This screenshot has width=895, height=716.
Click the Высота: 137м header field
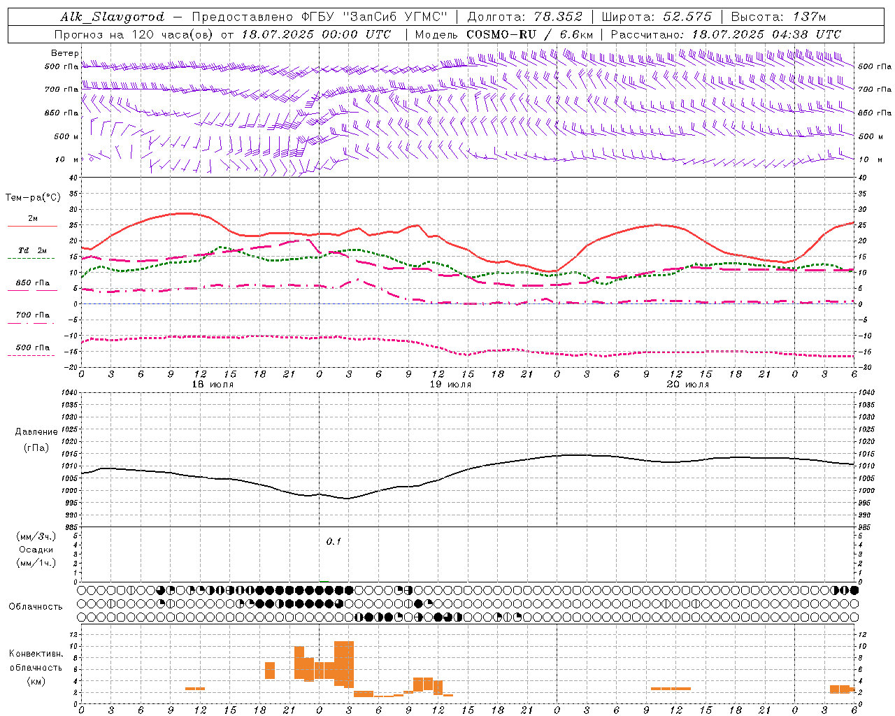[778, 17]
